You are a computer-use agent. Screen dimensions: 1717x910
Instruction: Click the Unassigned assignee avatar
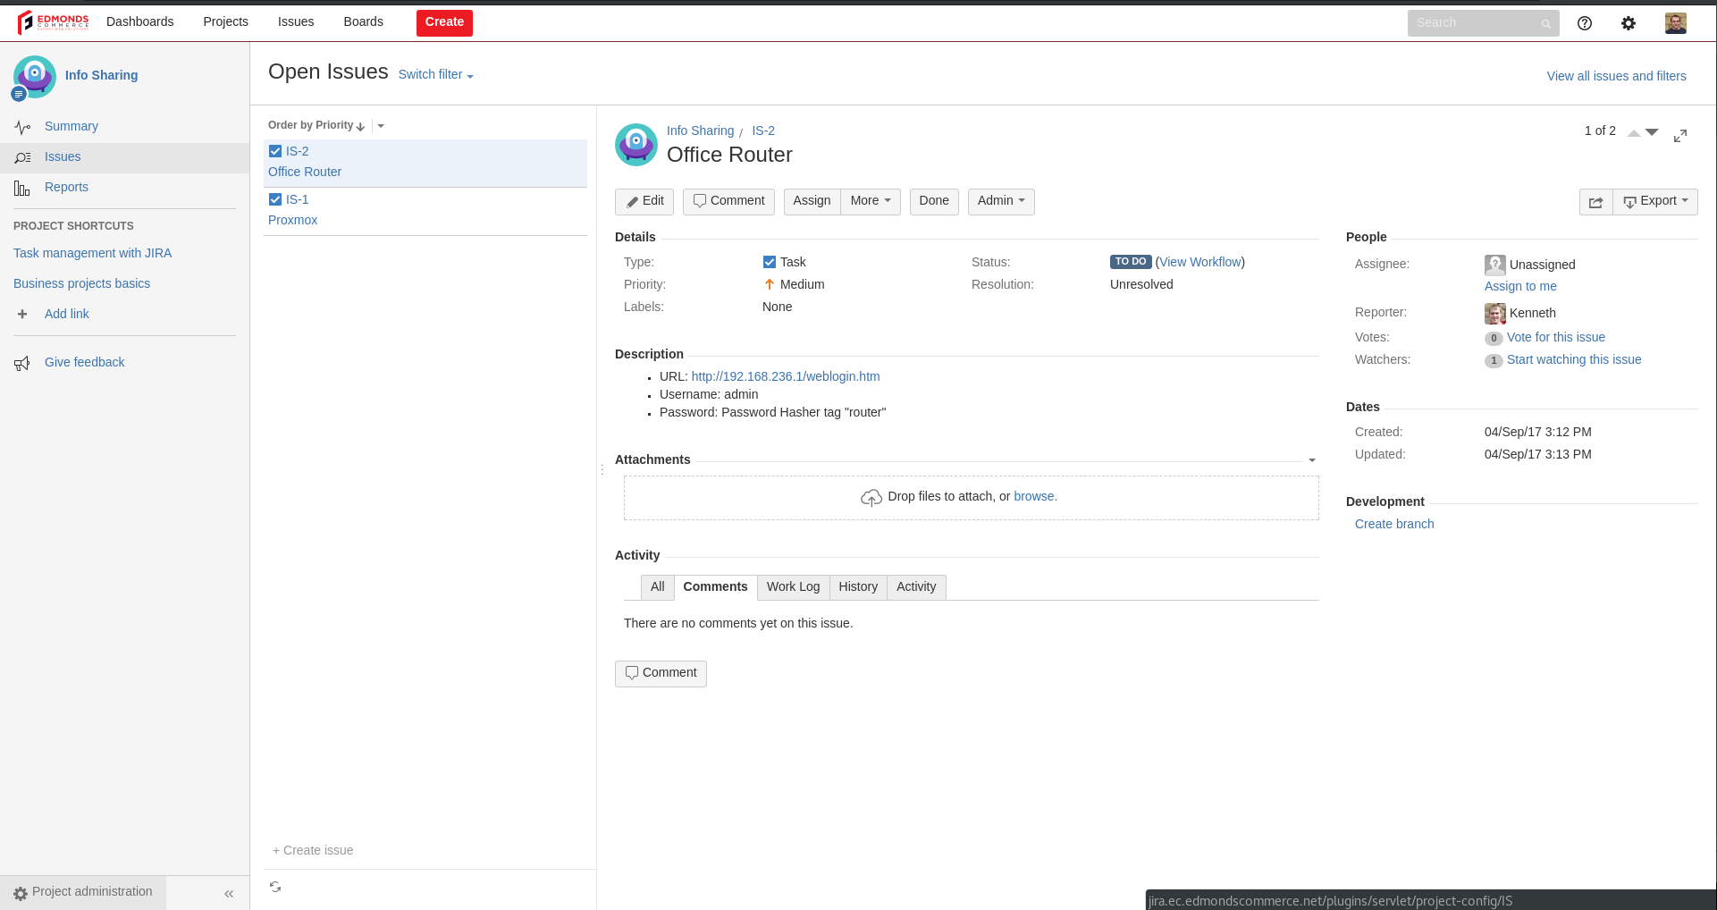(x=1495, y=265)
